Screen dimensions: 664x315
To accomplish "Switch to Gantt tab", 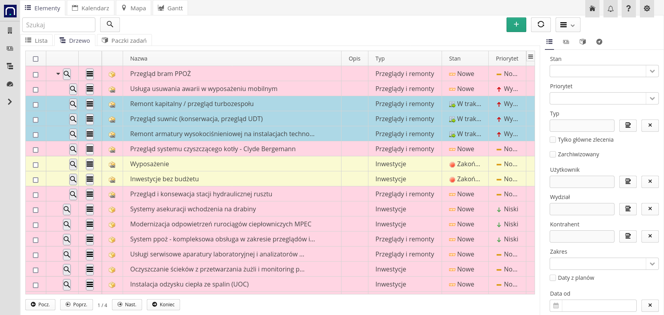I will pyautogui.click(x=171, y=8).
